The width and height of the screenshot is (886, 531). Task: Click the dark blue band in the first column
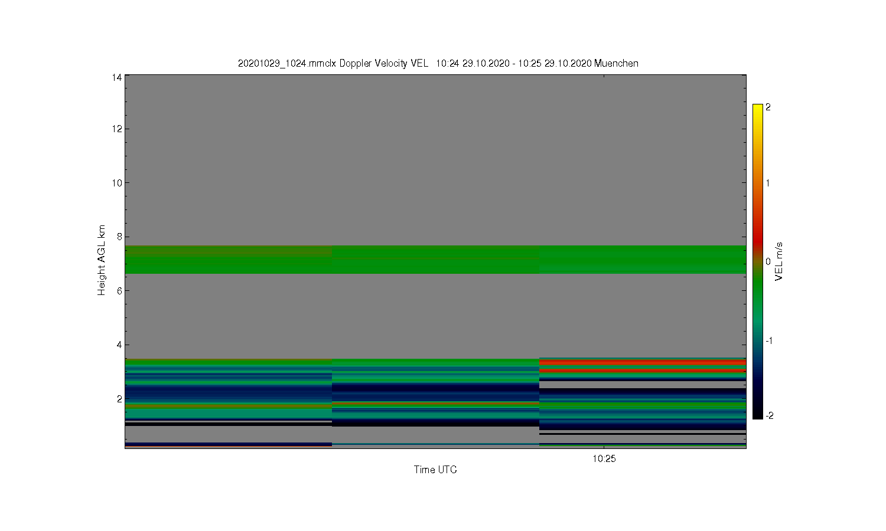[x=228, y=392]
